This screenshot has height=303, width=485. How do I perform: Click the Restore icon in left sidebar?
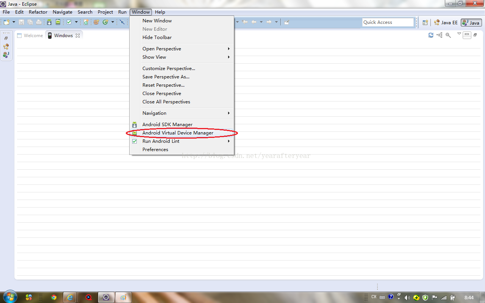click(x=6, y=38)
